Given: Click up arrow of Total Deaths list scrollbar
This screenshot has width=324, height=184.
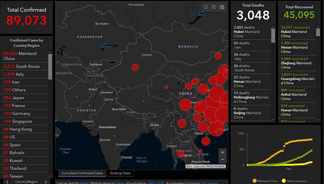Looking at the screenshot, I should [x=273, y=27].
